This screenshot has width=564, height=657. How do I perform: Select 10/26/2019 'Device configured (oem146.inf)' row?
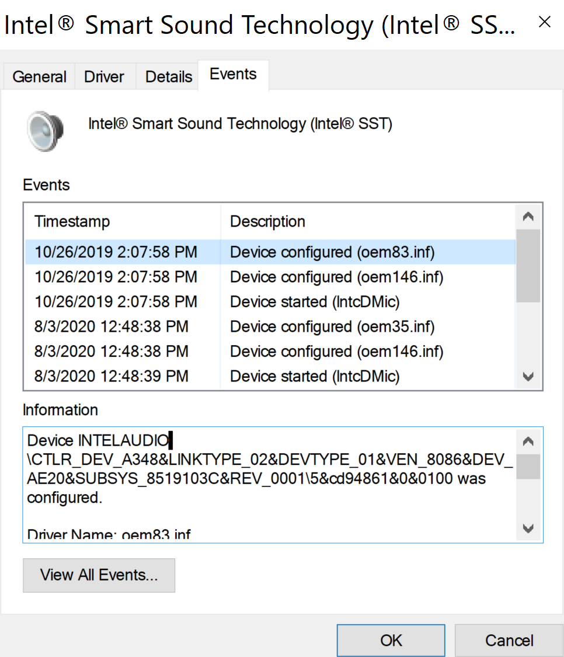coord(270,277)
